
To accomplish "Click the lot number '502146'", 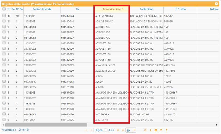I will pos(168,120).
